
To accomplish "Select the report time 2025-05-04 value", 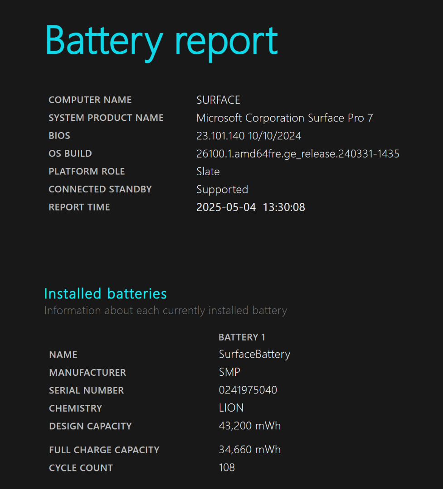I will coord(251,207).
